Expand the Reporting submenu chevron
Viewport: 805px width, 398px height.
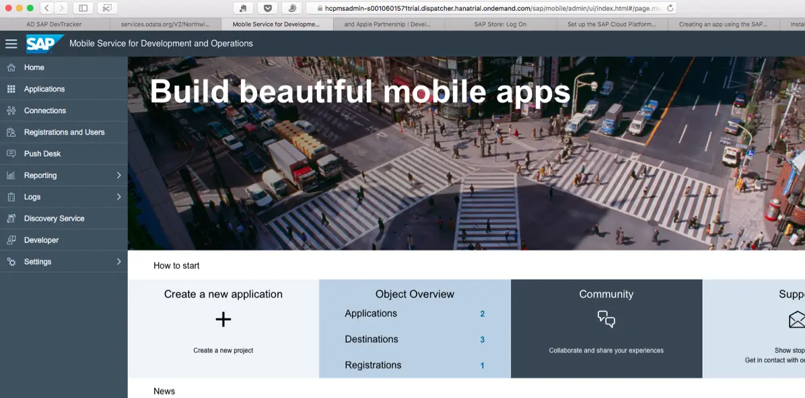click(x=118, y=175)
